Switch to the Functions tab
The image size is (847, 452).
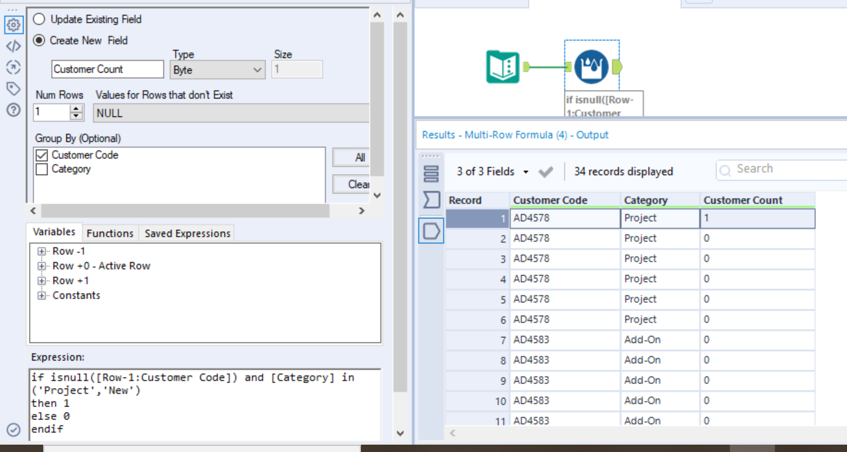click(110, 234)
